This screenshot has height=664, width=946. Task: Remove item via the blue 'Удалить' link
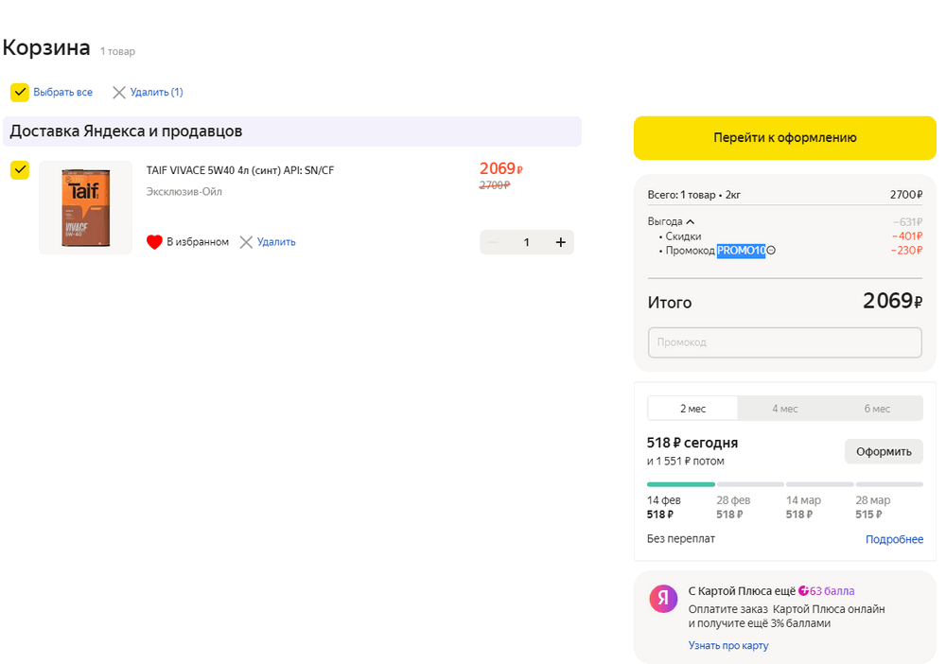276,242
